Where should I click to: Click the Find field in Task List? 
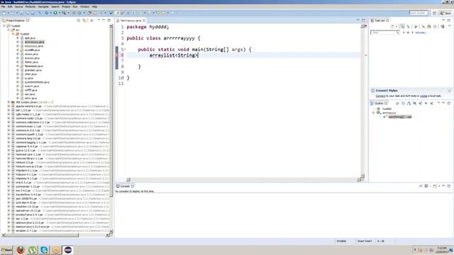pos(384,33)
